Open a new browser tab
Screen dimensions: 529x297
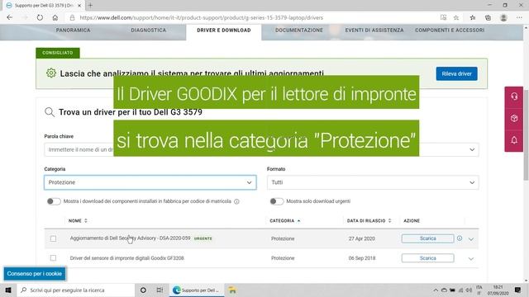[x=90, y=6]
